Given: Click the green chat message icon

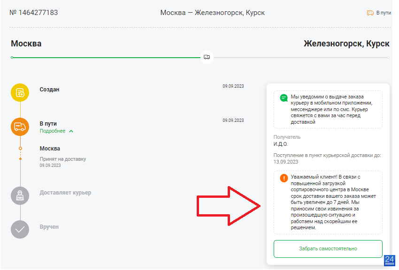Looking at the screenshot, I should (284, 98).
